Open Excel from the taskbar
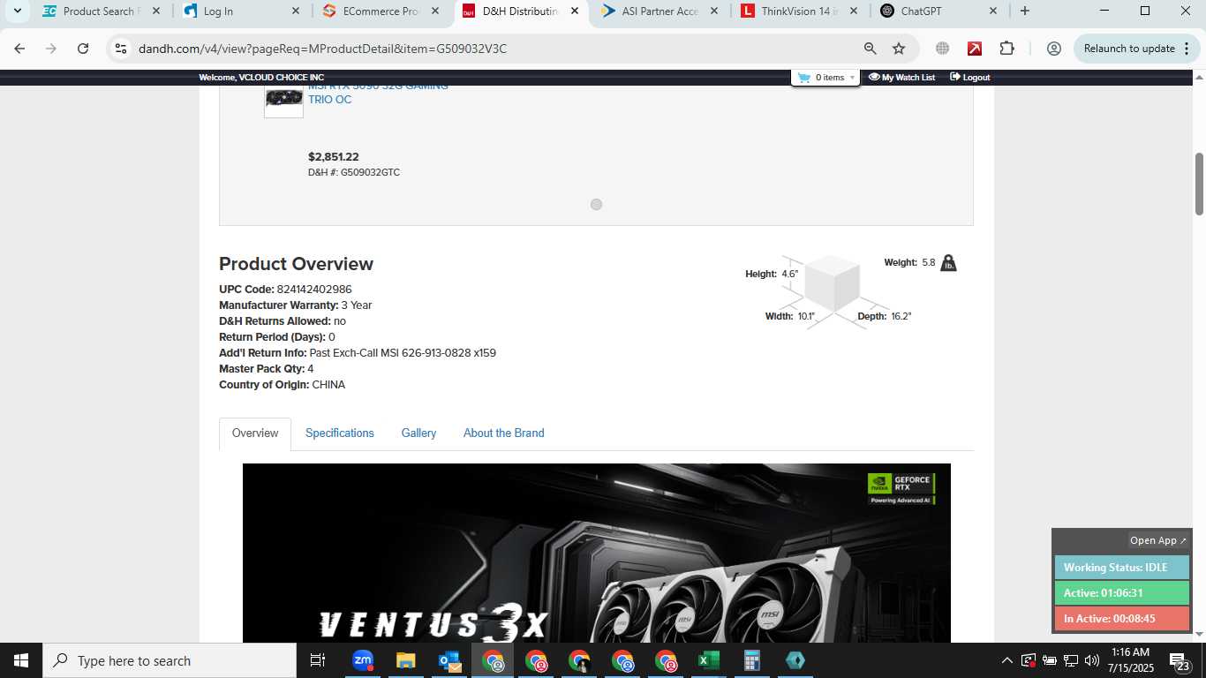 pyautogui.click(x=709, y=660)
